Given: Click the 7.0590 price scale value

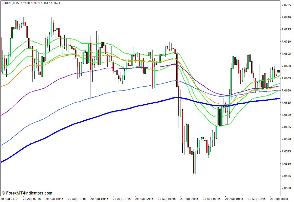Looking at the screenshot, I should tap(286, 139).
